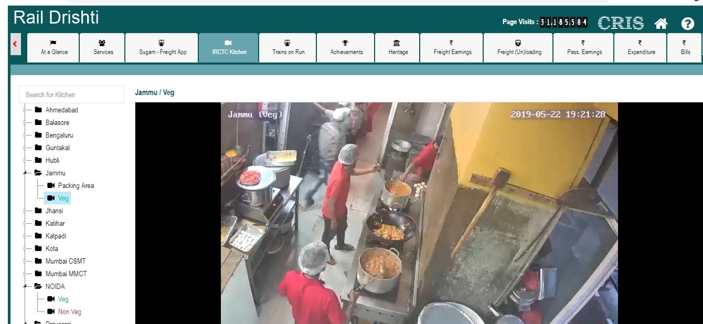The image size is (703, 324).
Task: Open the Freight Earnings tab
Action: [451, 47]
